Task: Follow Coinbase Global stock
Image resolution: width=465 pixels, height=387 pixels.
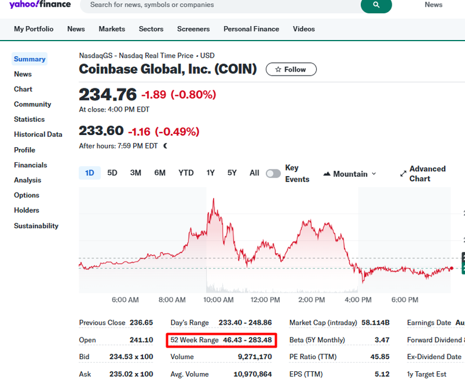Action: click(291, 70)
